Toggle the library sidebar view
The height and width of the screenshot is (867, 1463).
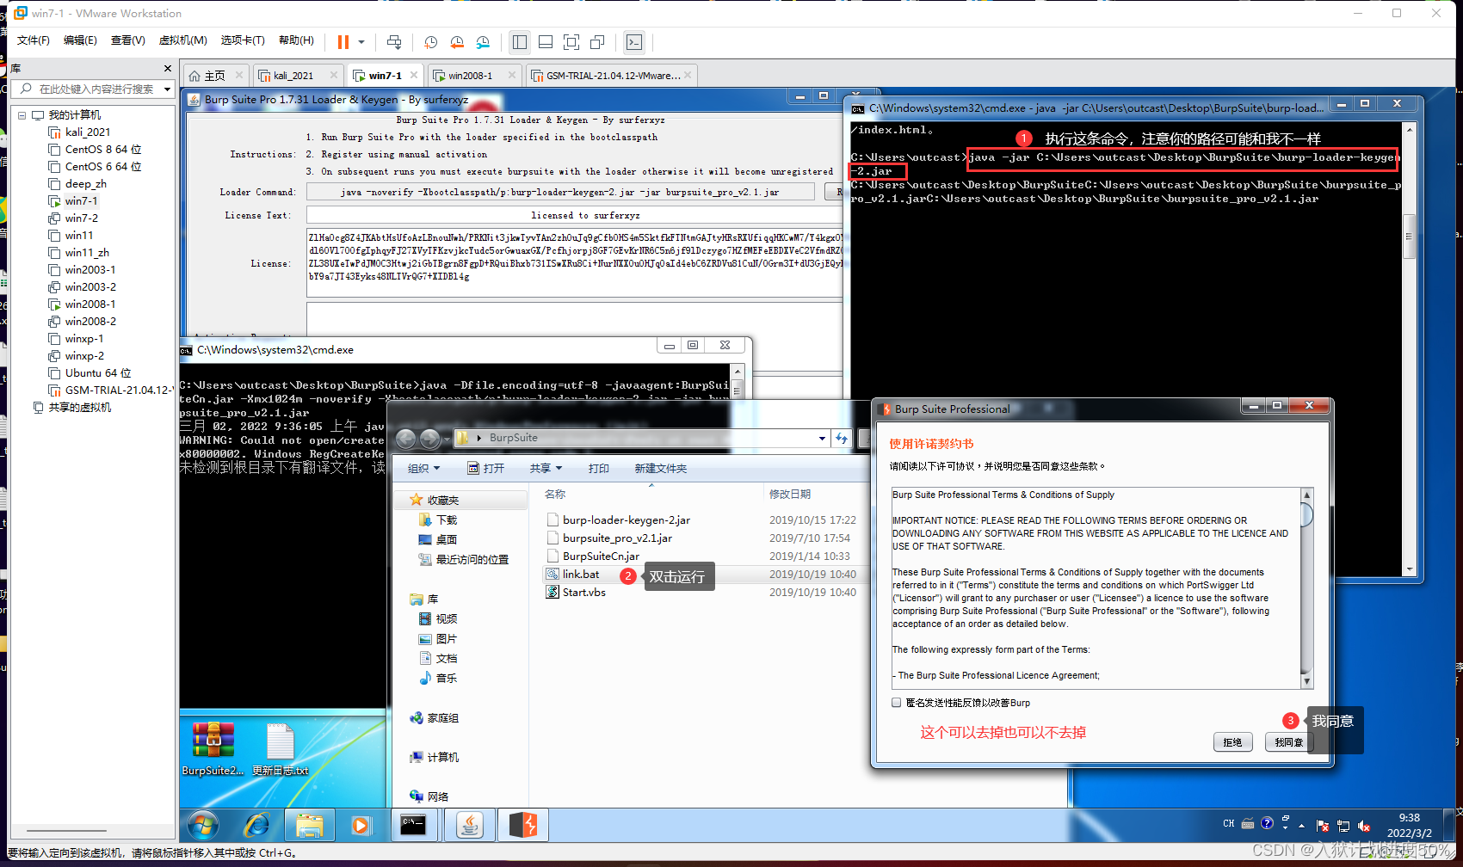click(520, 42)
